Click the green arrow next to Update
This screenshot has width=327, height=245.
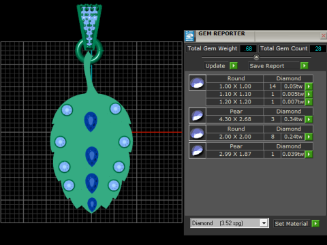coord(234,66)
